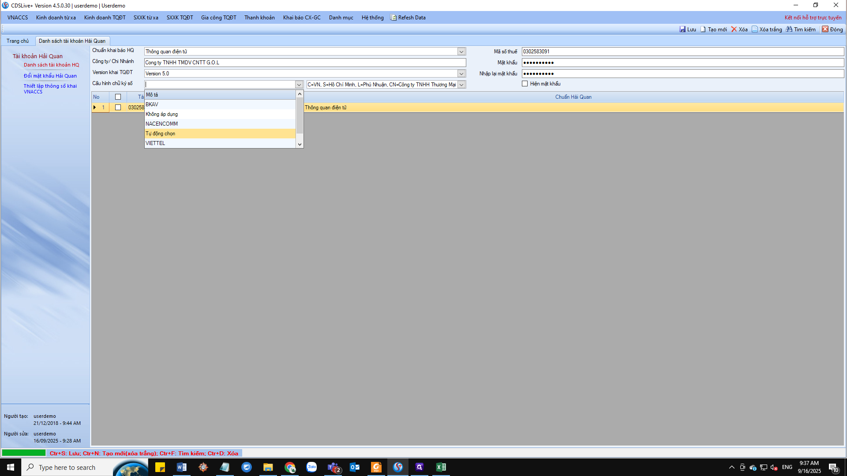847x476 pixels.
Task: Expand the certificate C=VN dropdown
Action: (461, 85)
